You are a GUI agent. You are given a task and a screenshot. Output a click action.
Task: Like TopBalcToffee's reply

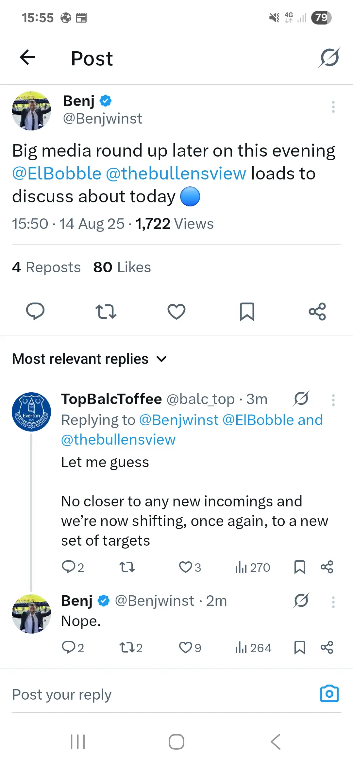tap(186, 567)
